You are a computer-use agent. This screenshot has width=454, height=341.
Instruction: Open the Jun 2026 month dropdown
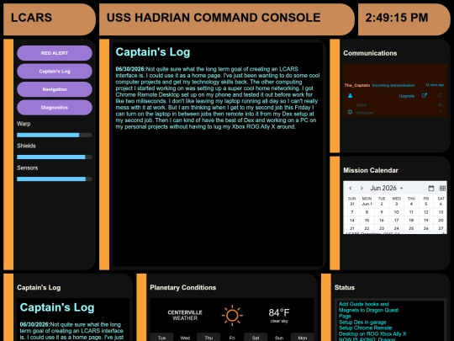coord(387,189)
